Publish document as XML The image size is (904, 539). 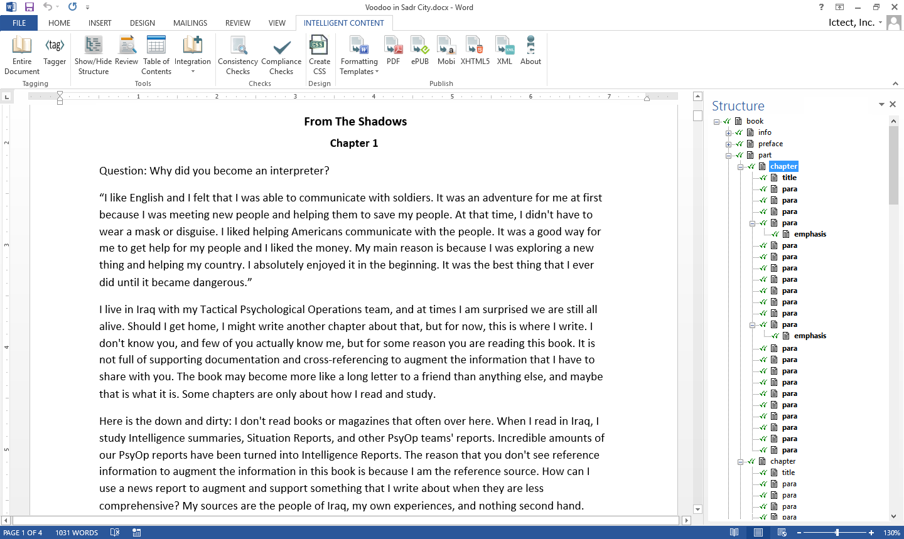505,51
